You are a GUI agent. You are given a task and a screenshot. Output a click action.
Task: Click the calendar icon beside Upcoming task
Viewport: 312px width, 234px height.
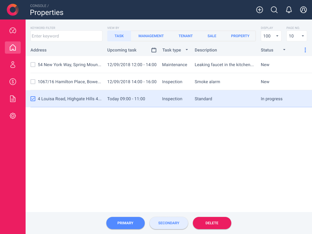tap(154, 50)
